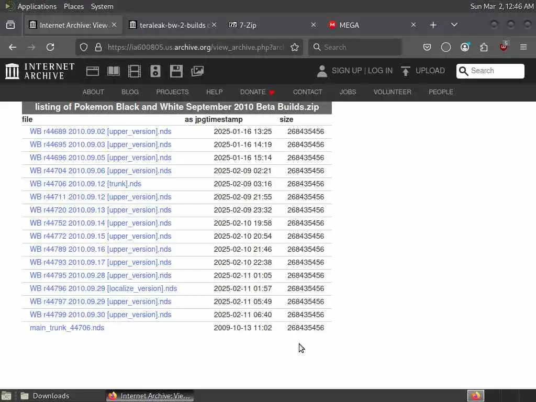Open the Internet Archive video film icon

(x=135, y=71)
